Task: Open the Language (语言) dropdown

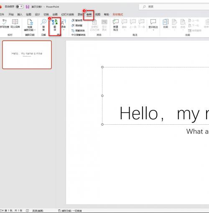Action: click(x=64, y=25)
